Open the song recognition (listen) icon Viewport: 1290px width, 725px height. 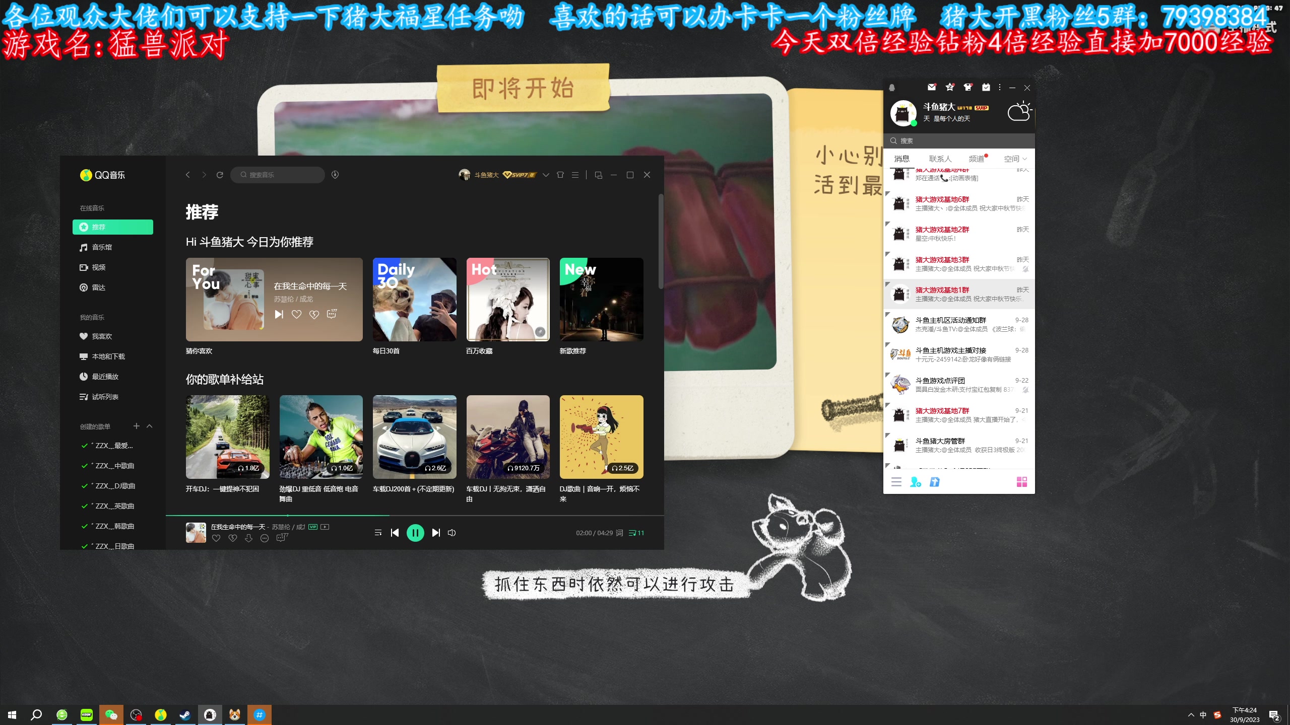[x=335, y=175]
